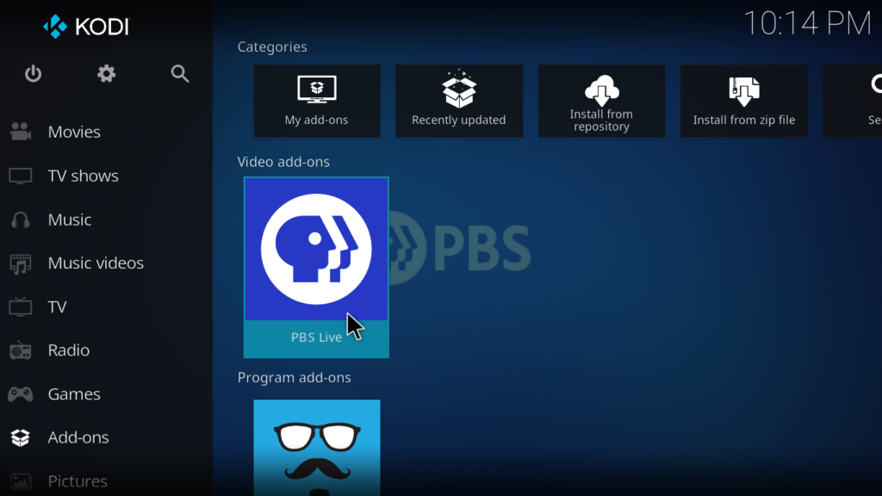Go to the Radio section
Screen dimensions: 882x496
pos(68,350)
